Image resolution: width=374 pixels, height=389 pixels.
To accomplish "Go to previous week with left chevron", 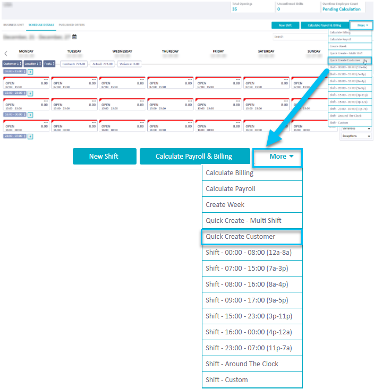I will pos(6,54).
